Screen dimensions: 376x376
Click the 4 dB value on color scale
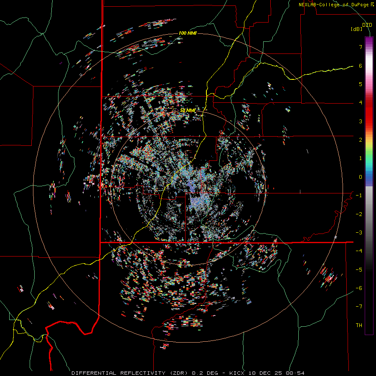[361, 103]
